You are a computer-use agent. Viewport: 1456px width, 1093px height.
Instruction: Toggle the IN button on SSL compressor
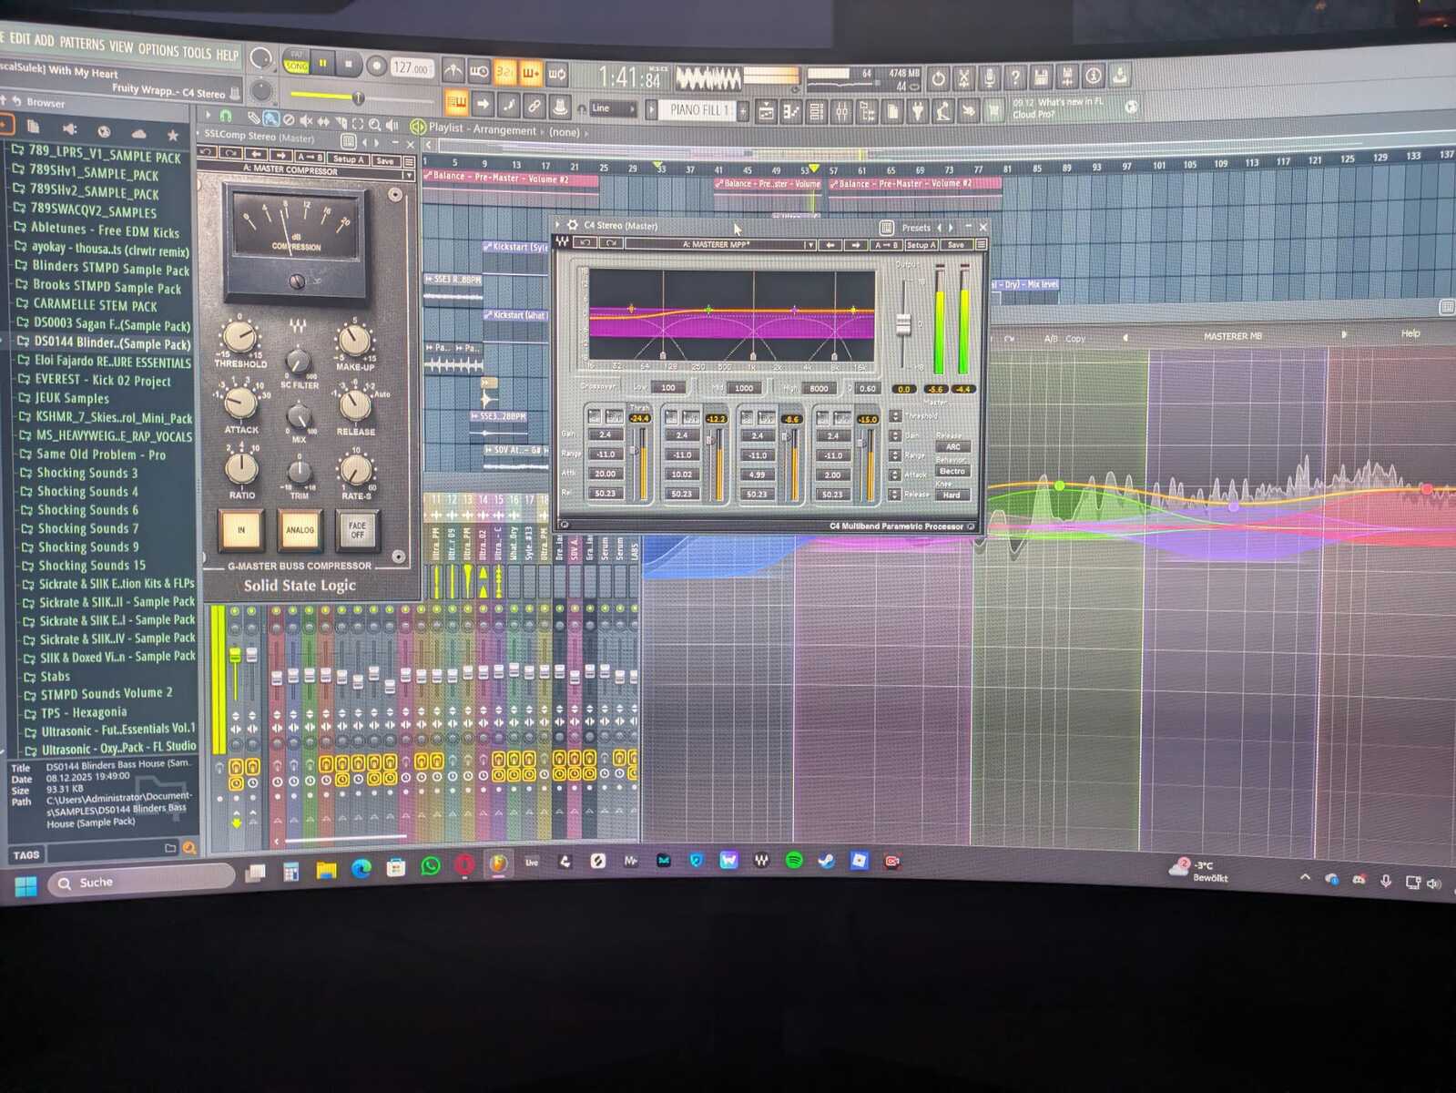click(x=240, y=529)
